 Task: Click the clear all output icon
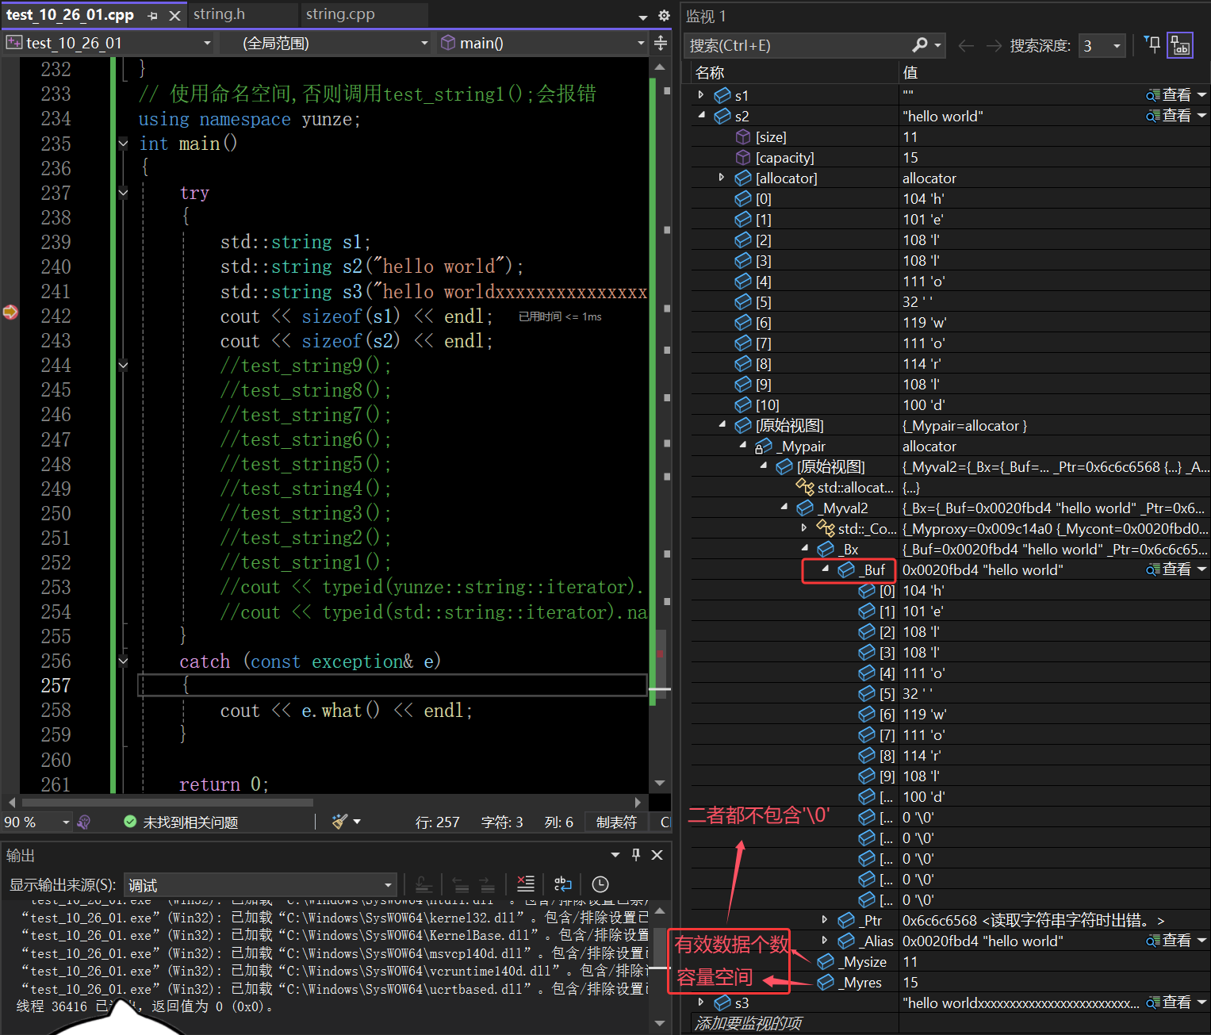pyautogui.click(x=525, y=884)
